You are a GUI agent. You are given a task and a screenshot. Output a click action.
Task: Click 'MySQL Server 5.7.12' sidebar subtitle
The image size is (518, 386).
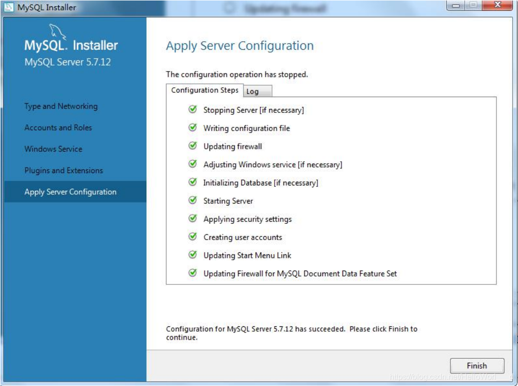click(68, 62)
